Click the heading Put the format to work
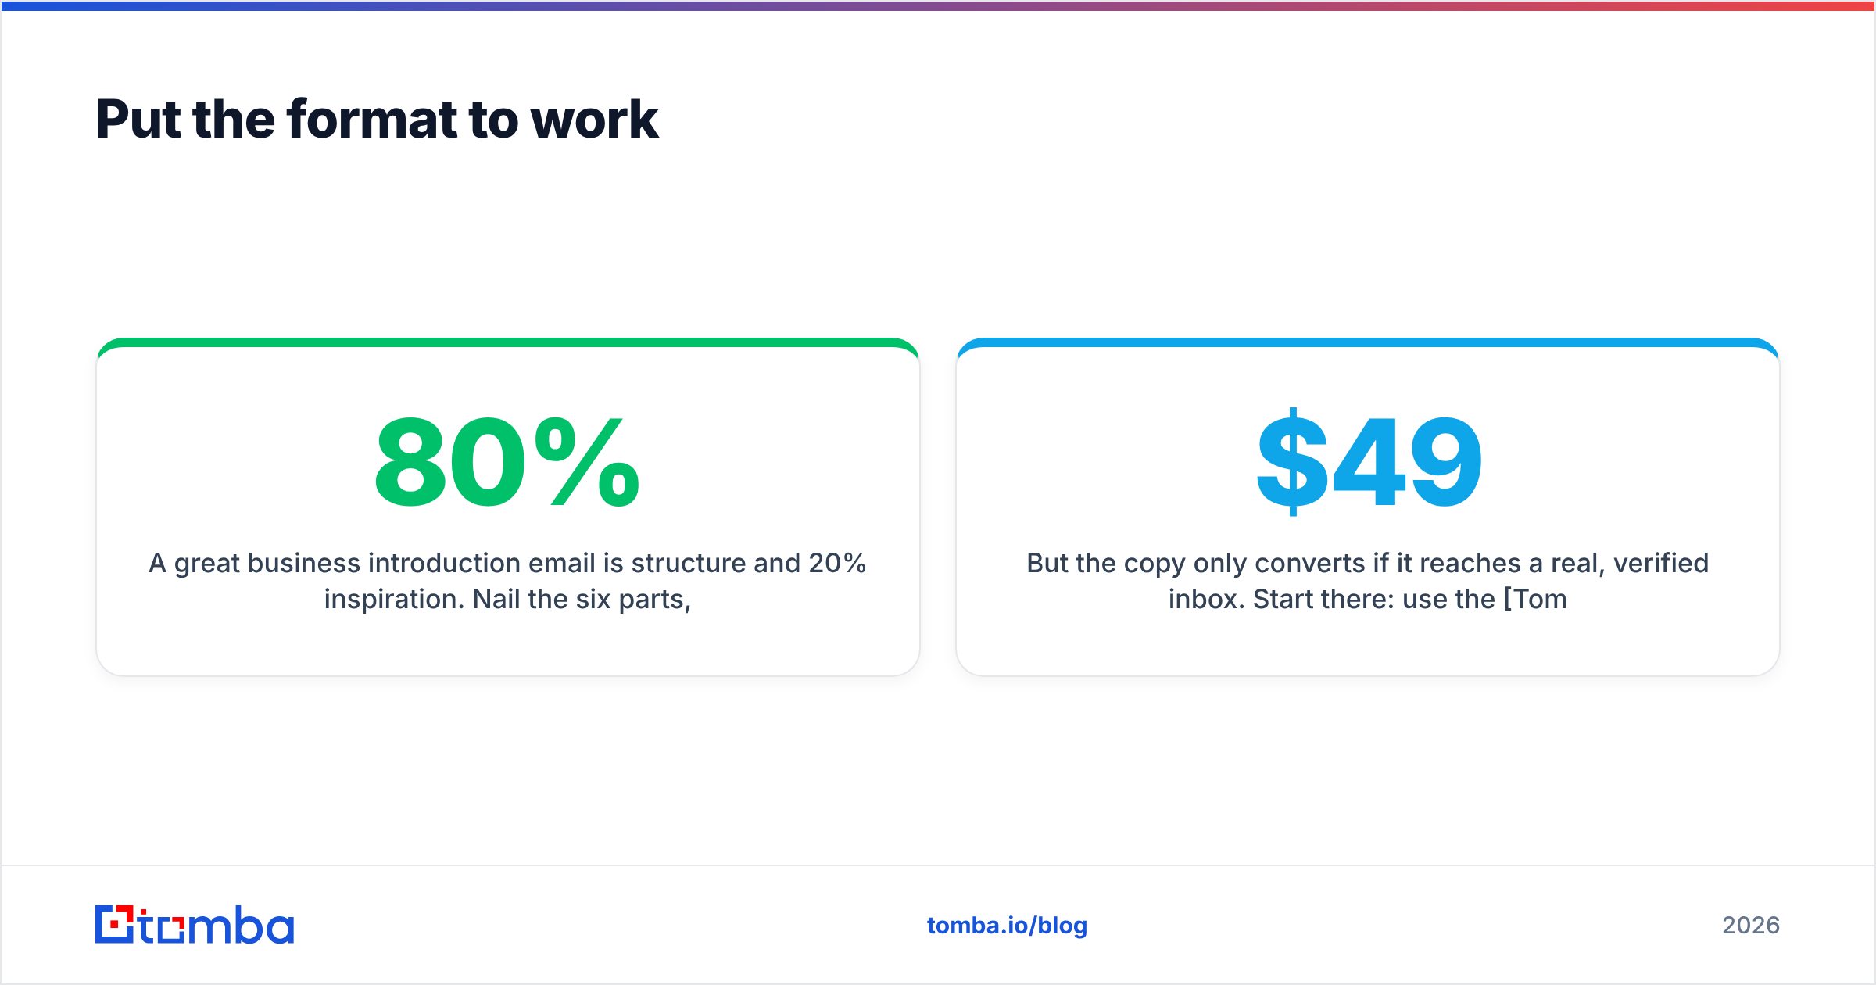This screenshot has height=985, width=1876. pos(377,119)
